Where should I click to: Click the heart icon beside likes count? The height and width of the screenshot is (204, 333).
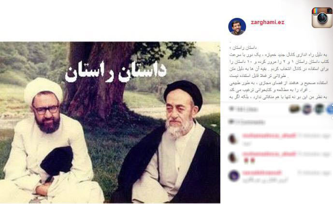pos(231,109)
